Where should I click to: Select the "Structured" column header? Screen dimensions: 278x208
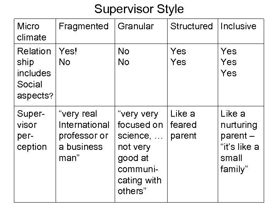tap(191, 26)
